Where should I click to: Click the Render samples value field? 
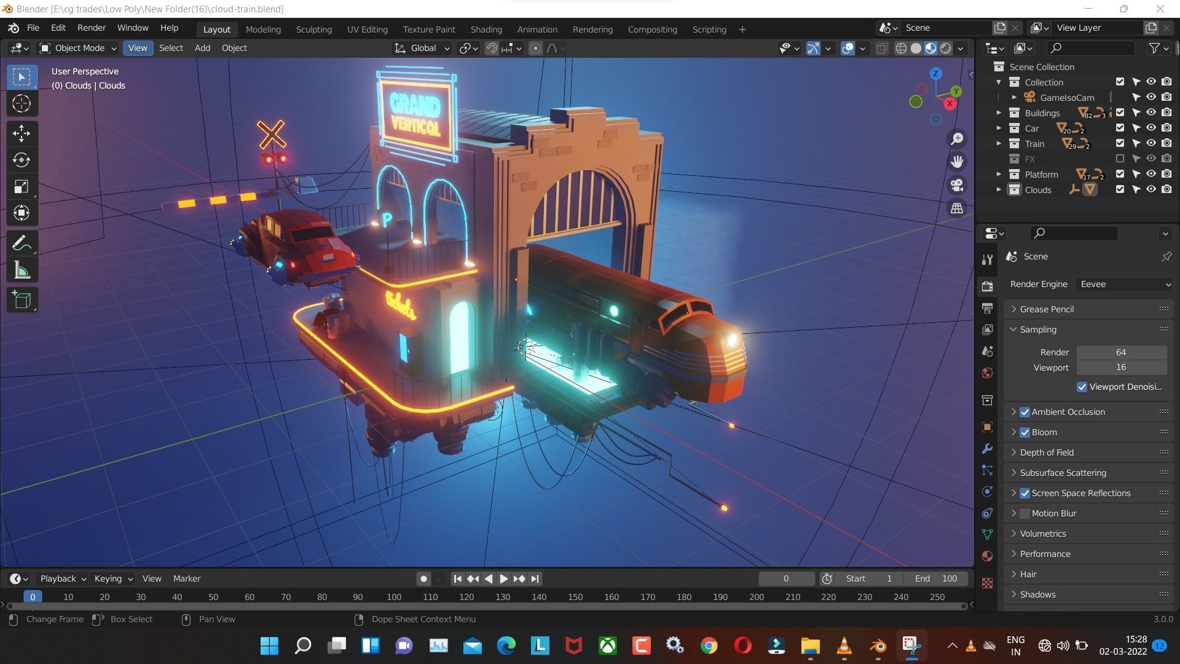1121,352
